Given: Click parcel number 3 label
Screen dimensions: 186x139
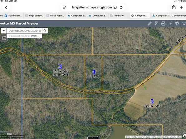Looking at the screenshot, I should pos(60,67).
